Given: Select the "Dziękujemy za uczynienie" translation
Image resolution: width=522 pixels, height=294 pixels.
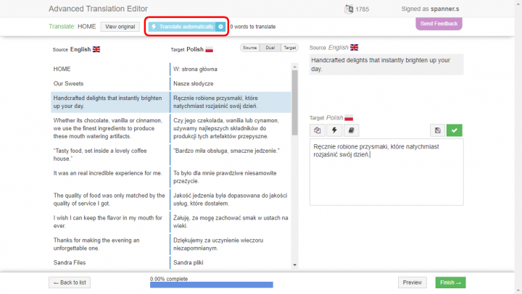Looking at the screenshot, I should pyautogui.click(x=231, y=244).
